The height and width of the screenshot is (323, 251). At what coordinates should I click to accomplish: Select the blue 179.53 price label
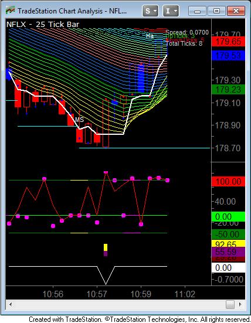click(228, 56)
